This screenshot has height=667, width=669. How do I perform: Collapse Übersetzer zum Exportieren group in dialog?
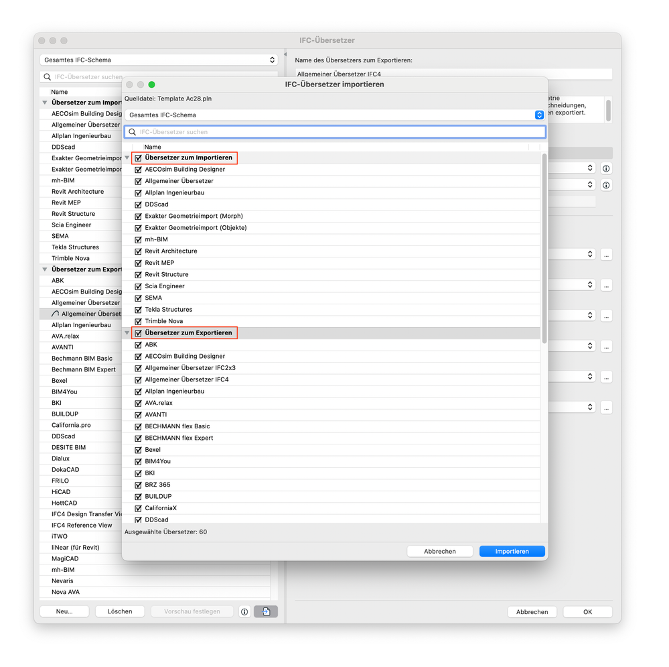click(127, 332)
